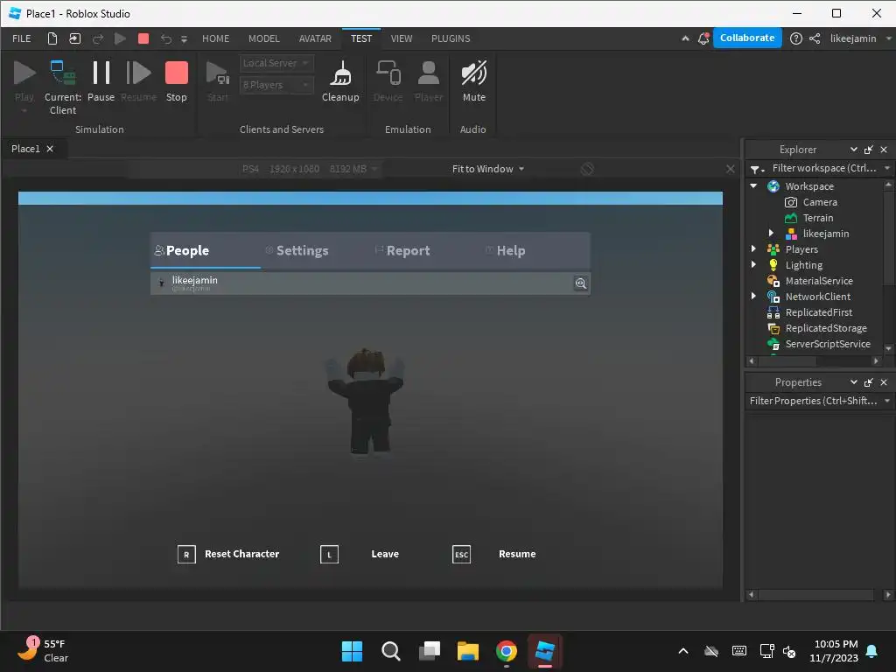Screen dimensions: 896x672
Task: Select ServerScriptService in the Explorer tree
Action: (x=828, y=344)
